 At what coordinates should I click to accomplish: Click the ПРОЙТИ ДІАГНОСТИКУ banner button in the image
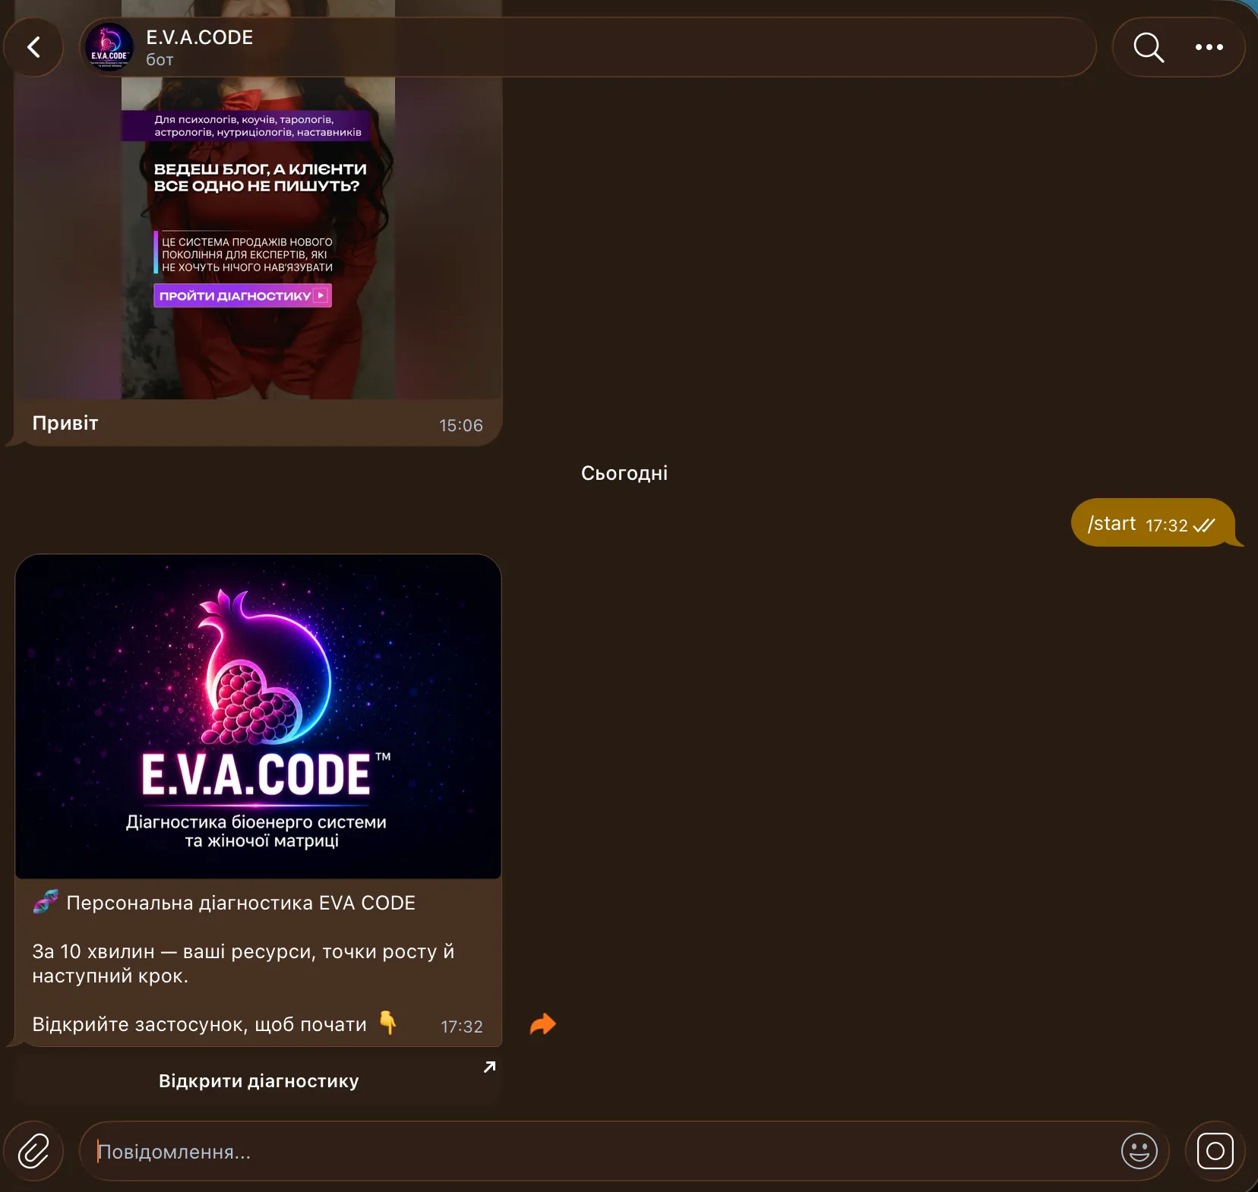(x=242, y=295)
